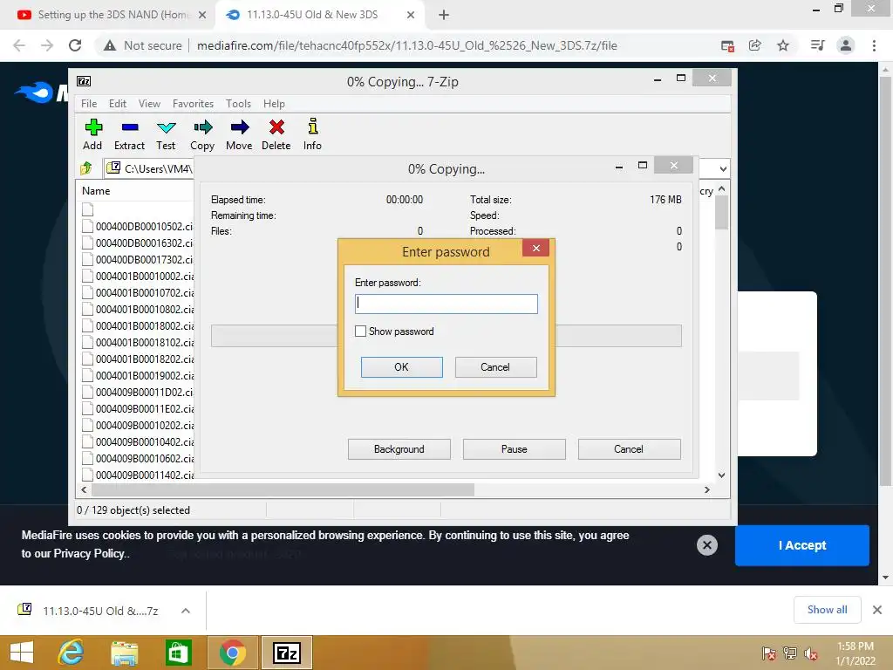Screen dimensions: 893x670
Task: Confirm password with OK button
Action: pyautogui.click(x=401, y=367)
